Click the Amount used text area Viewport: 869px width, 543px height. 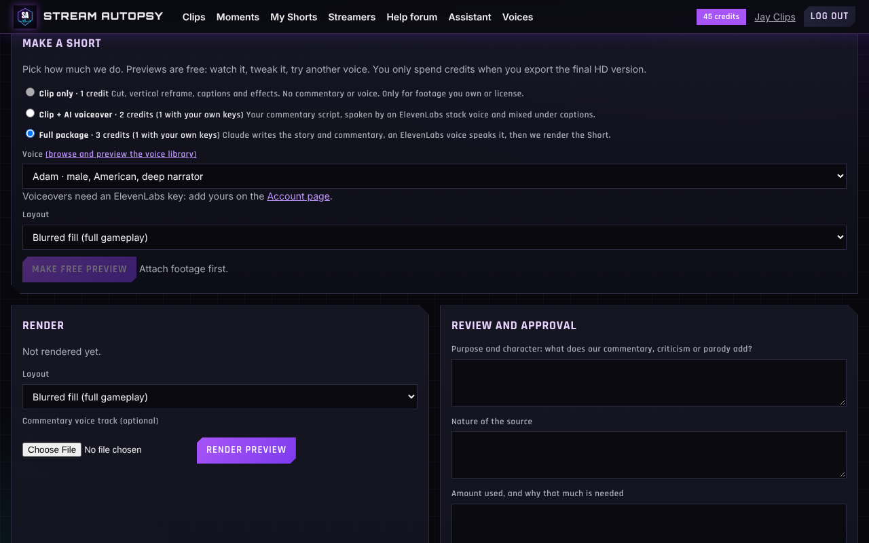click(649, 523)
